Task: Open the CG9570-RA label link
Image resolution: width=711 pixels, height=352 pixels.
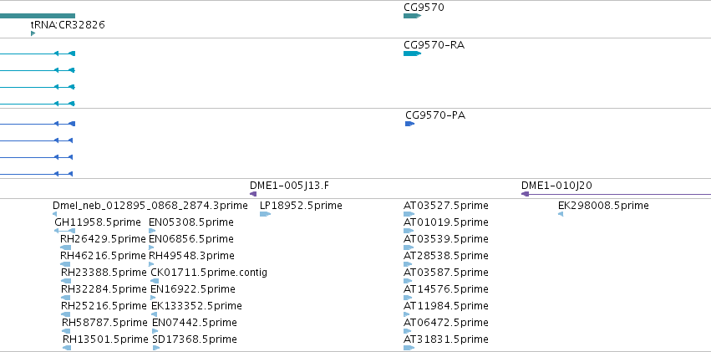Action: (x=434, y=45)
